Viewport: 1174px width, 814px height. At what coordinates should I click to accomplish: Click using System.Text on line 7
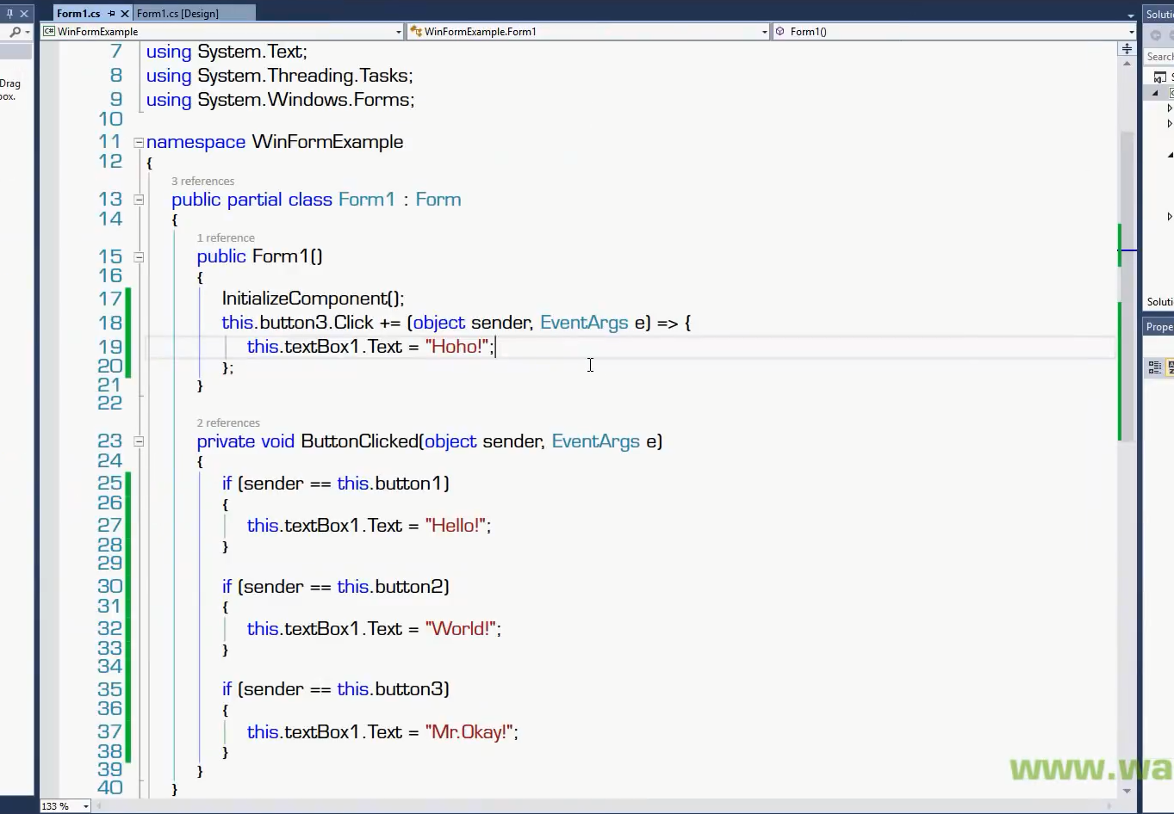(227, 52)
